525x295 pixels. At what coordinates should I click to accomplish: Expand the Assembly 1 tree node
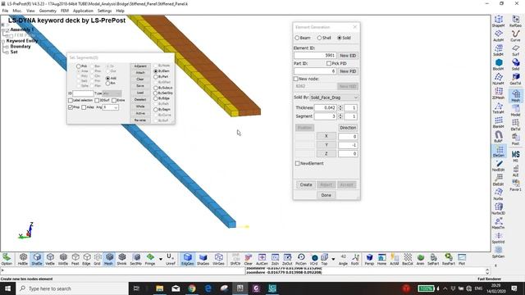pyautogui.click(x=3, y=29)
